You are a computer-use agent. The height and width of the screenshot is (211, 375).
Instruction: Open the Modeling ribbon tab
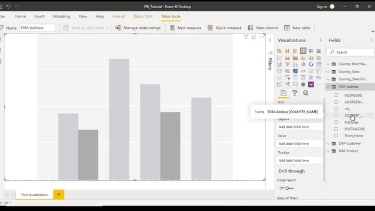(62, 16)
